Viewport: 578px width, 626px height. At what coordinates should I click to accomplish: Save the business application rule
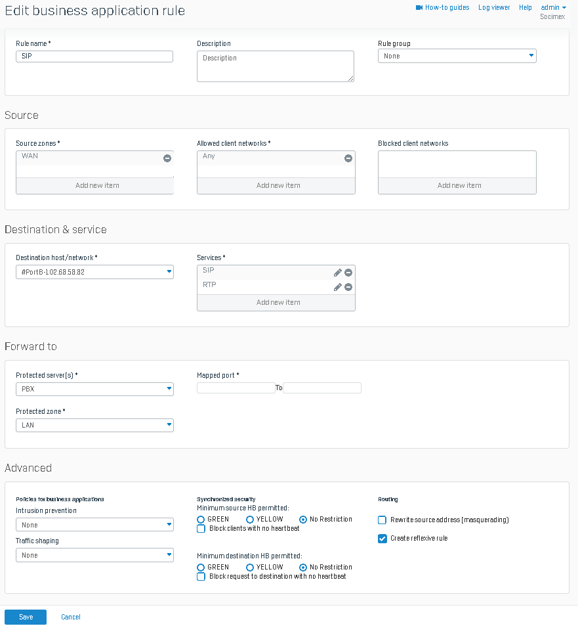[x=26, y=617]
